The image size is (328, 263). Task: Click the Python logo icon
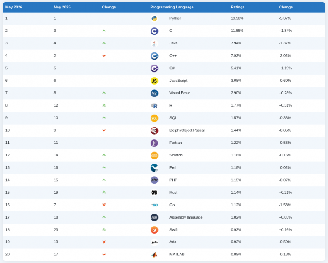154,18
